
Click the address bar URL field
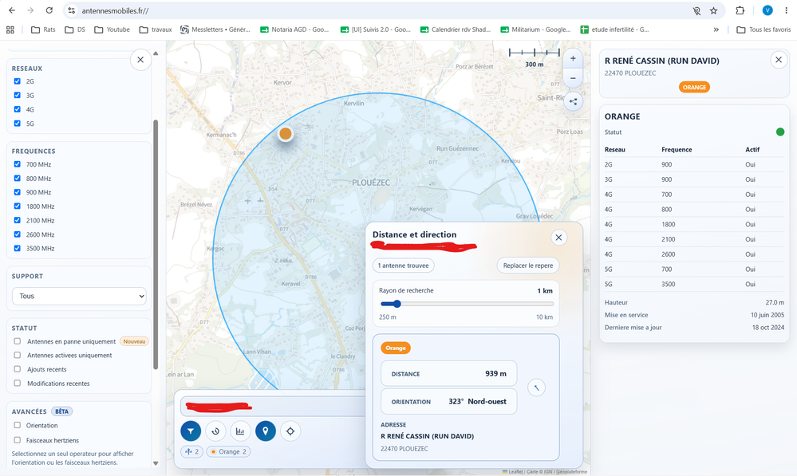coord(382,10)
